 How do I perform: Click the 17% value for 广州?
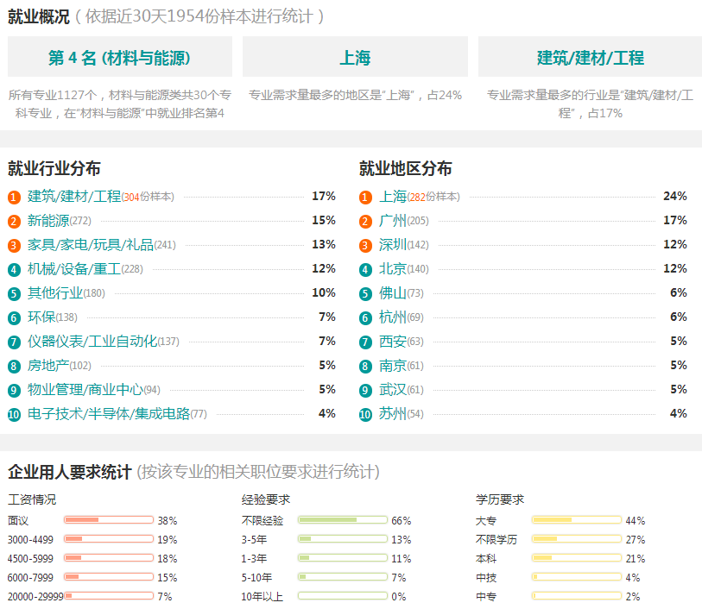point(675,220)
